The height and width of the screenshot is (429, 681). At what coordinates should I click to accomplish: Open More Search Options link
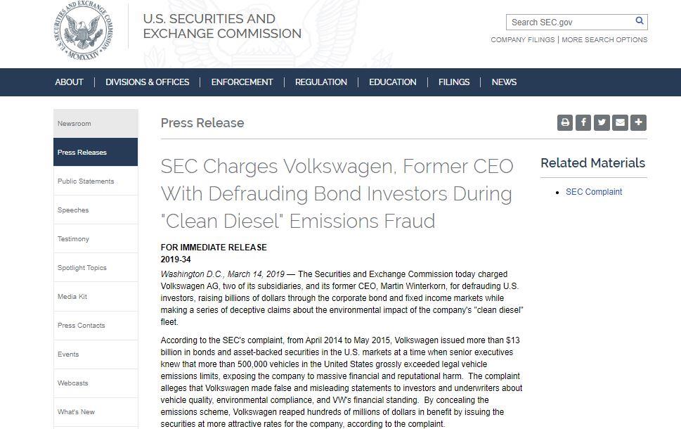[x=604, y=39]
